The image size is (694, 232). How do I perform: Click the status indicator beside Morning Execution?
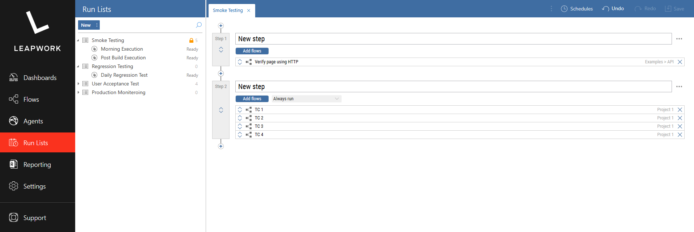tap(94, 48)
